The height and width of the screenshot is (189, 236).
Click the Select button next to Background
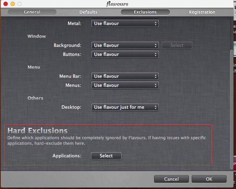coord(177,45)
